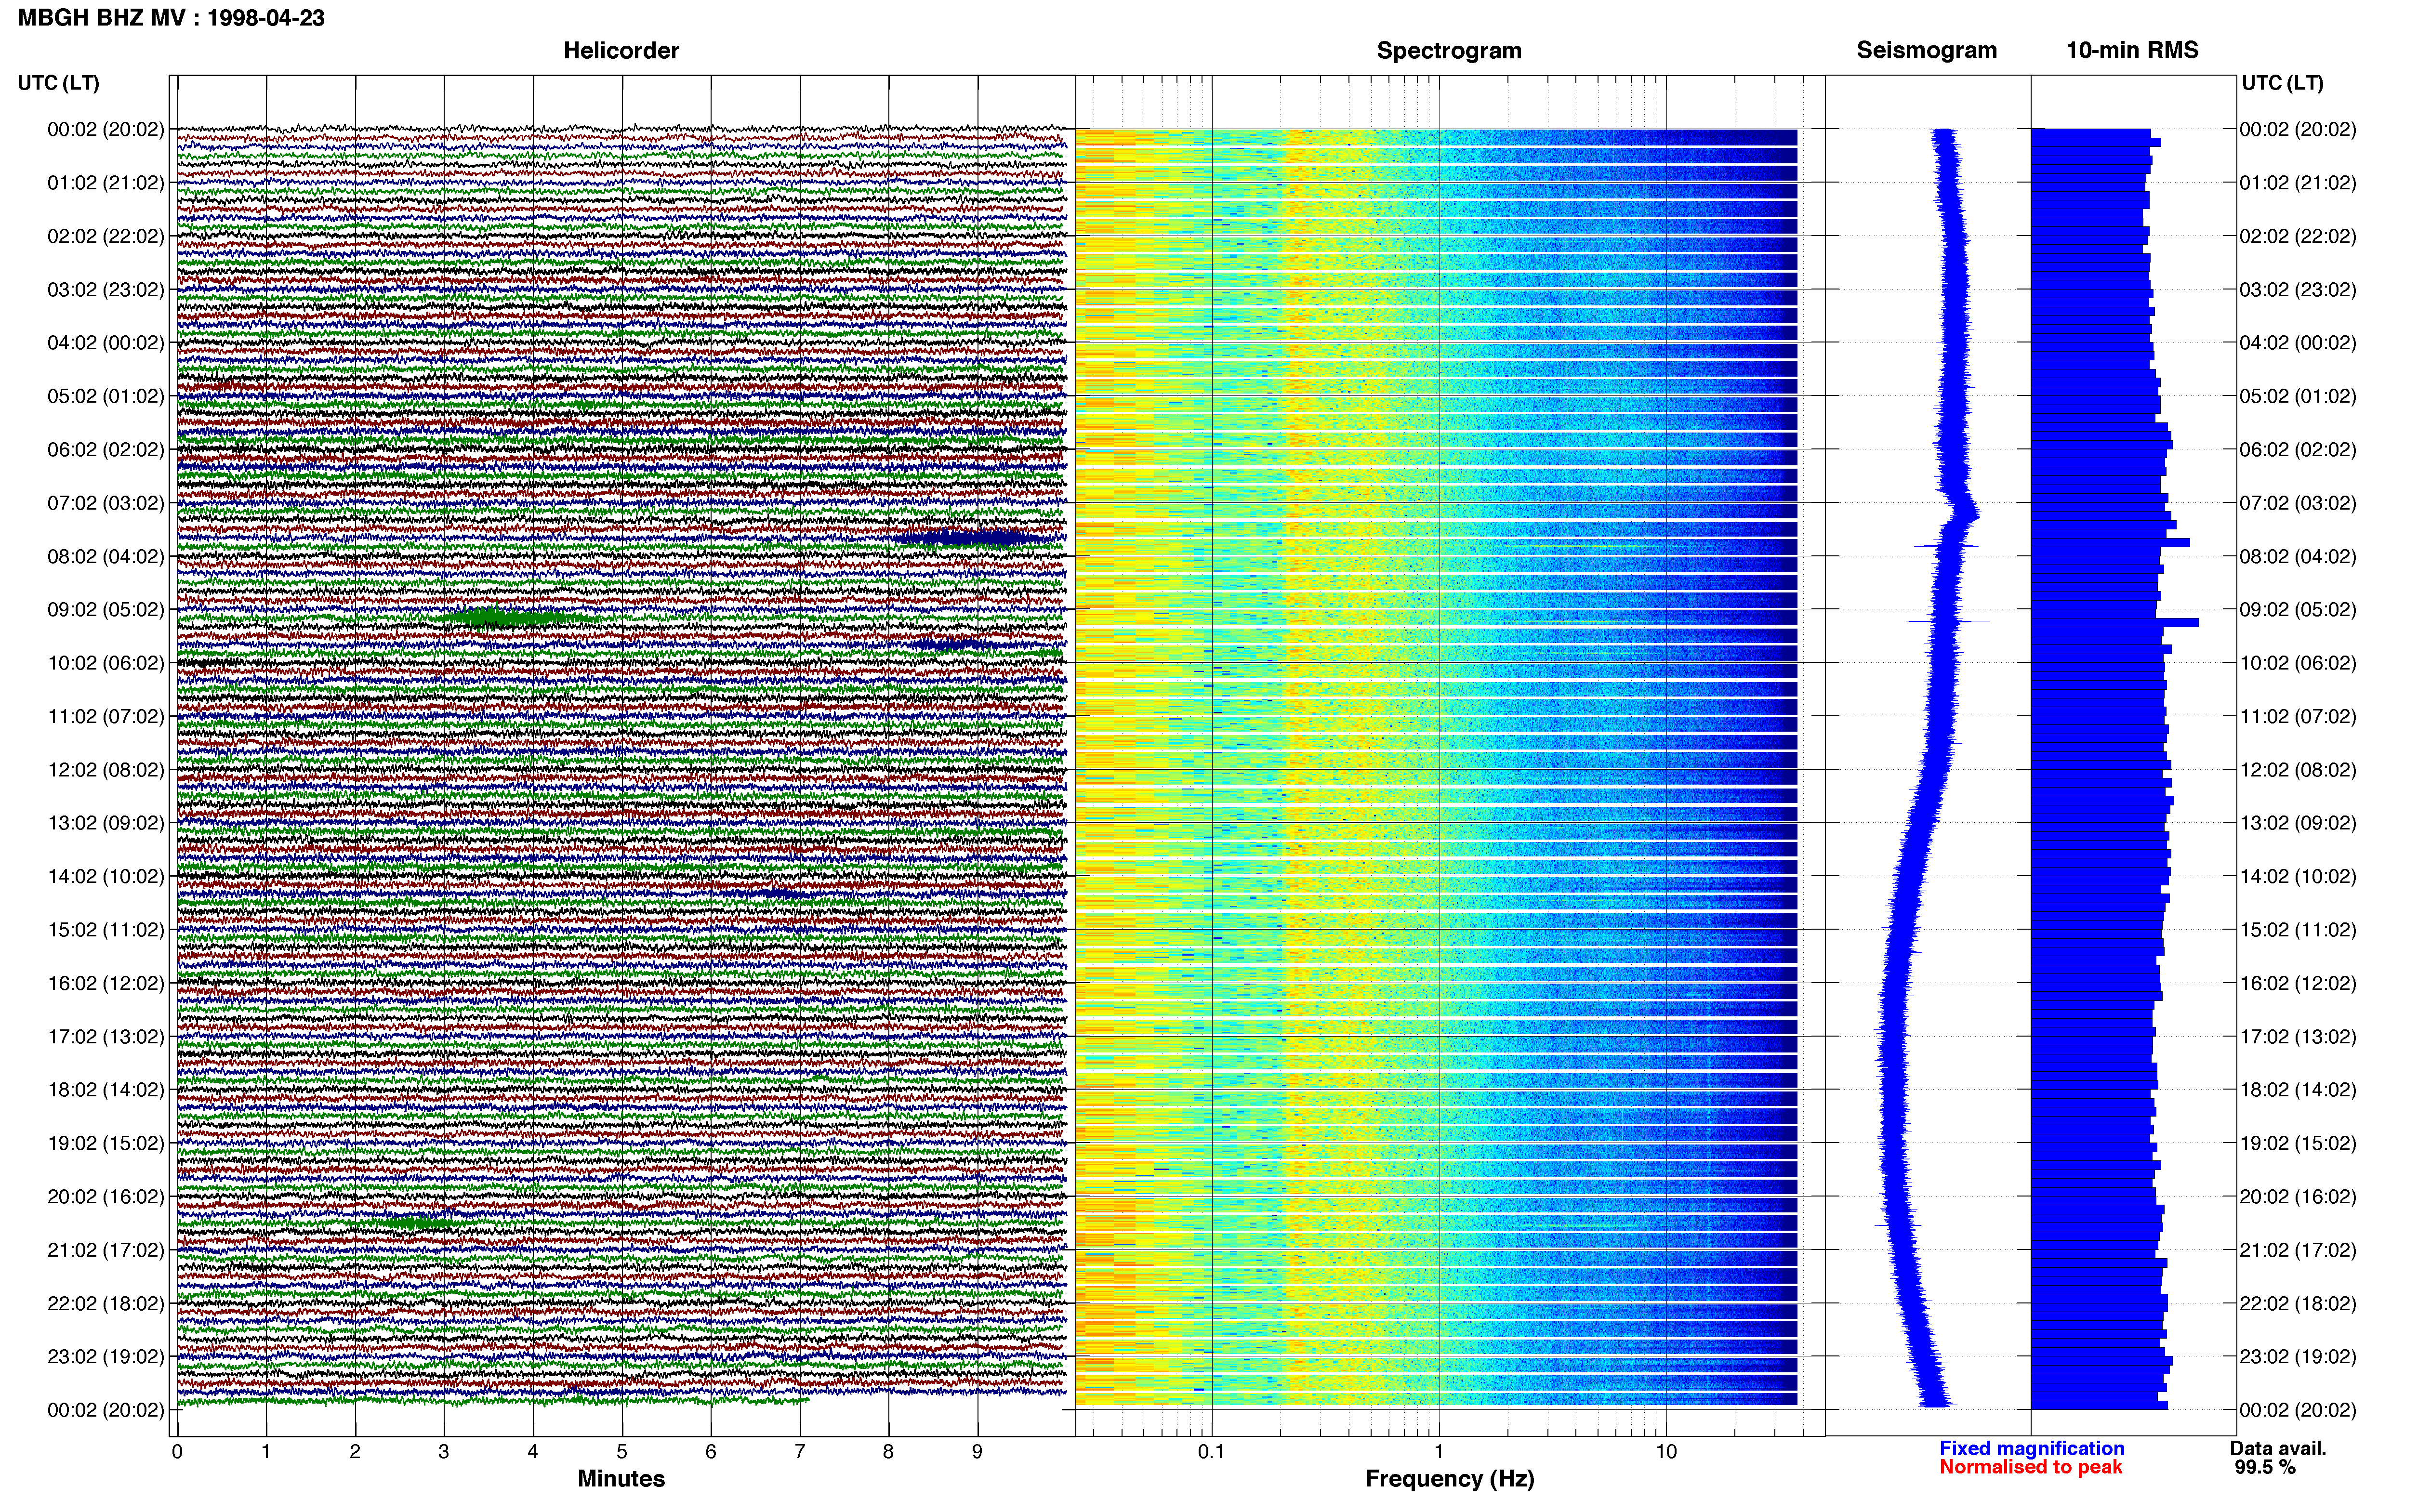Click minute tick '9' on Helicorder axis

point(978,1452)
